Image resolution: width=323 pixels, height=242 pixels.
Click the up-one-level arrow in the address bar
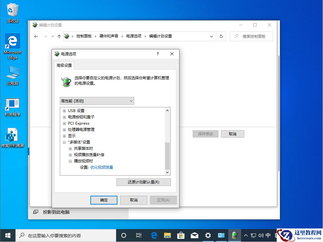click(x=59, y=36)
